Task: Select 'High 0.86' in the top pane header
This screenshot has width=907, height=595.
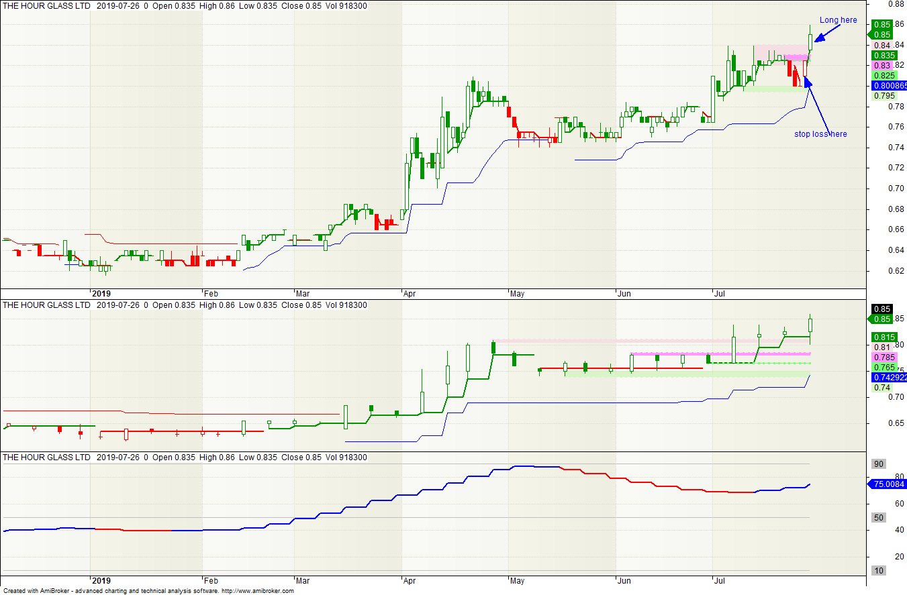Action: pos(217,5)
